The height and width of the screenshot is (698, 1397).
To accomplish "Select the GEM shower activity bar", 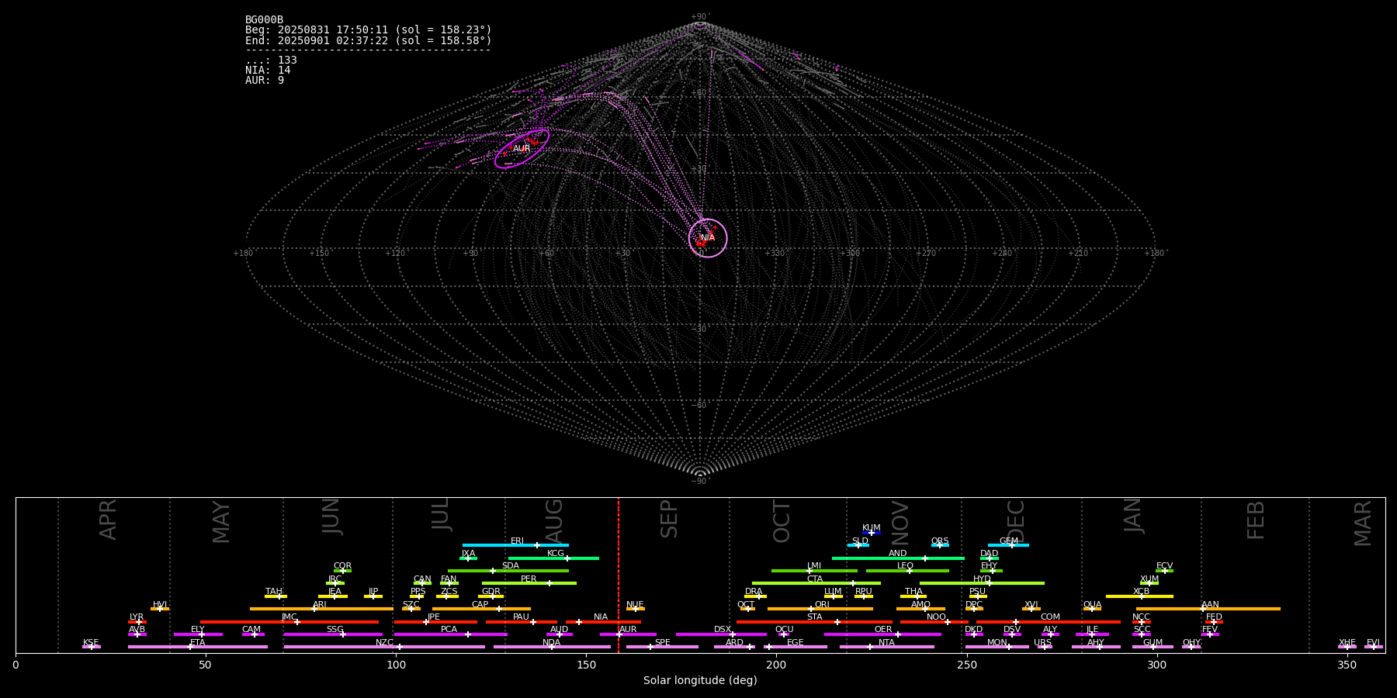I will 1008,545.
